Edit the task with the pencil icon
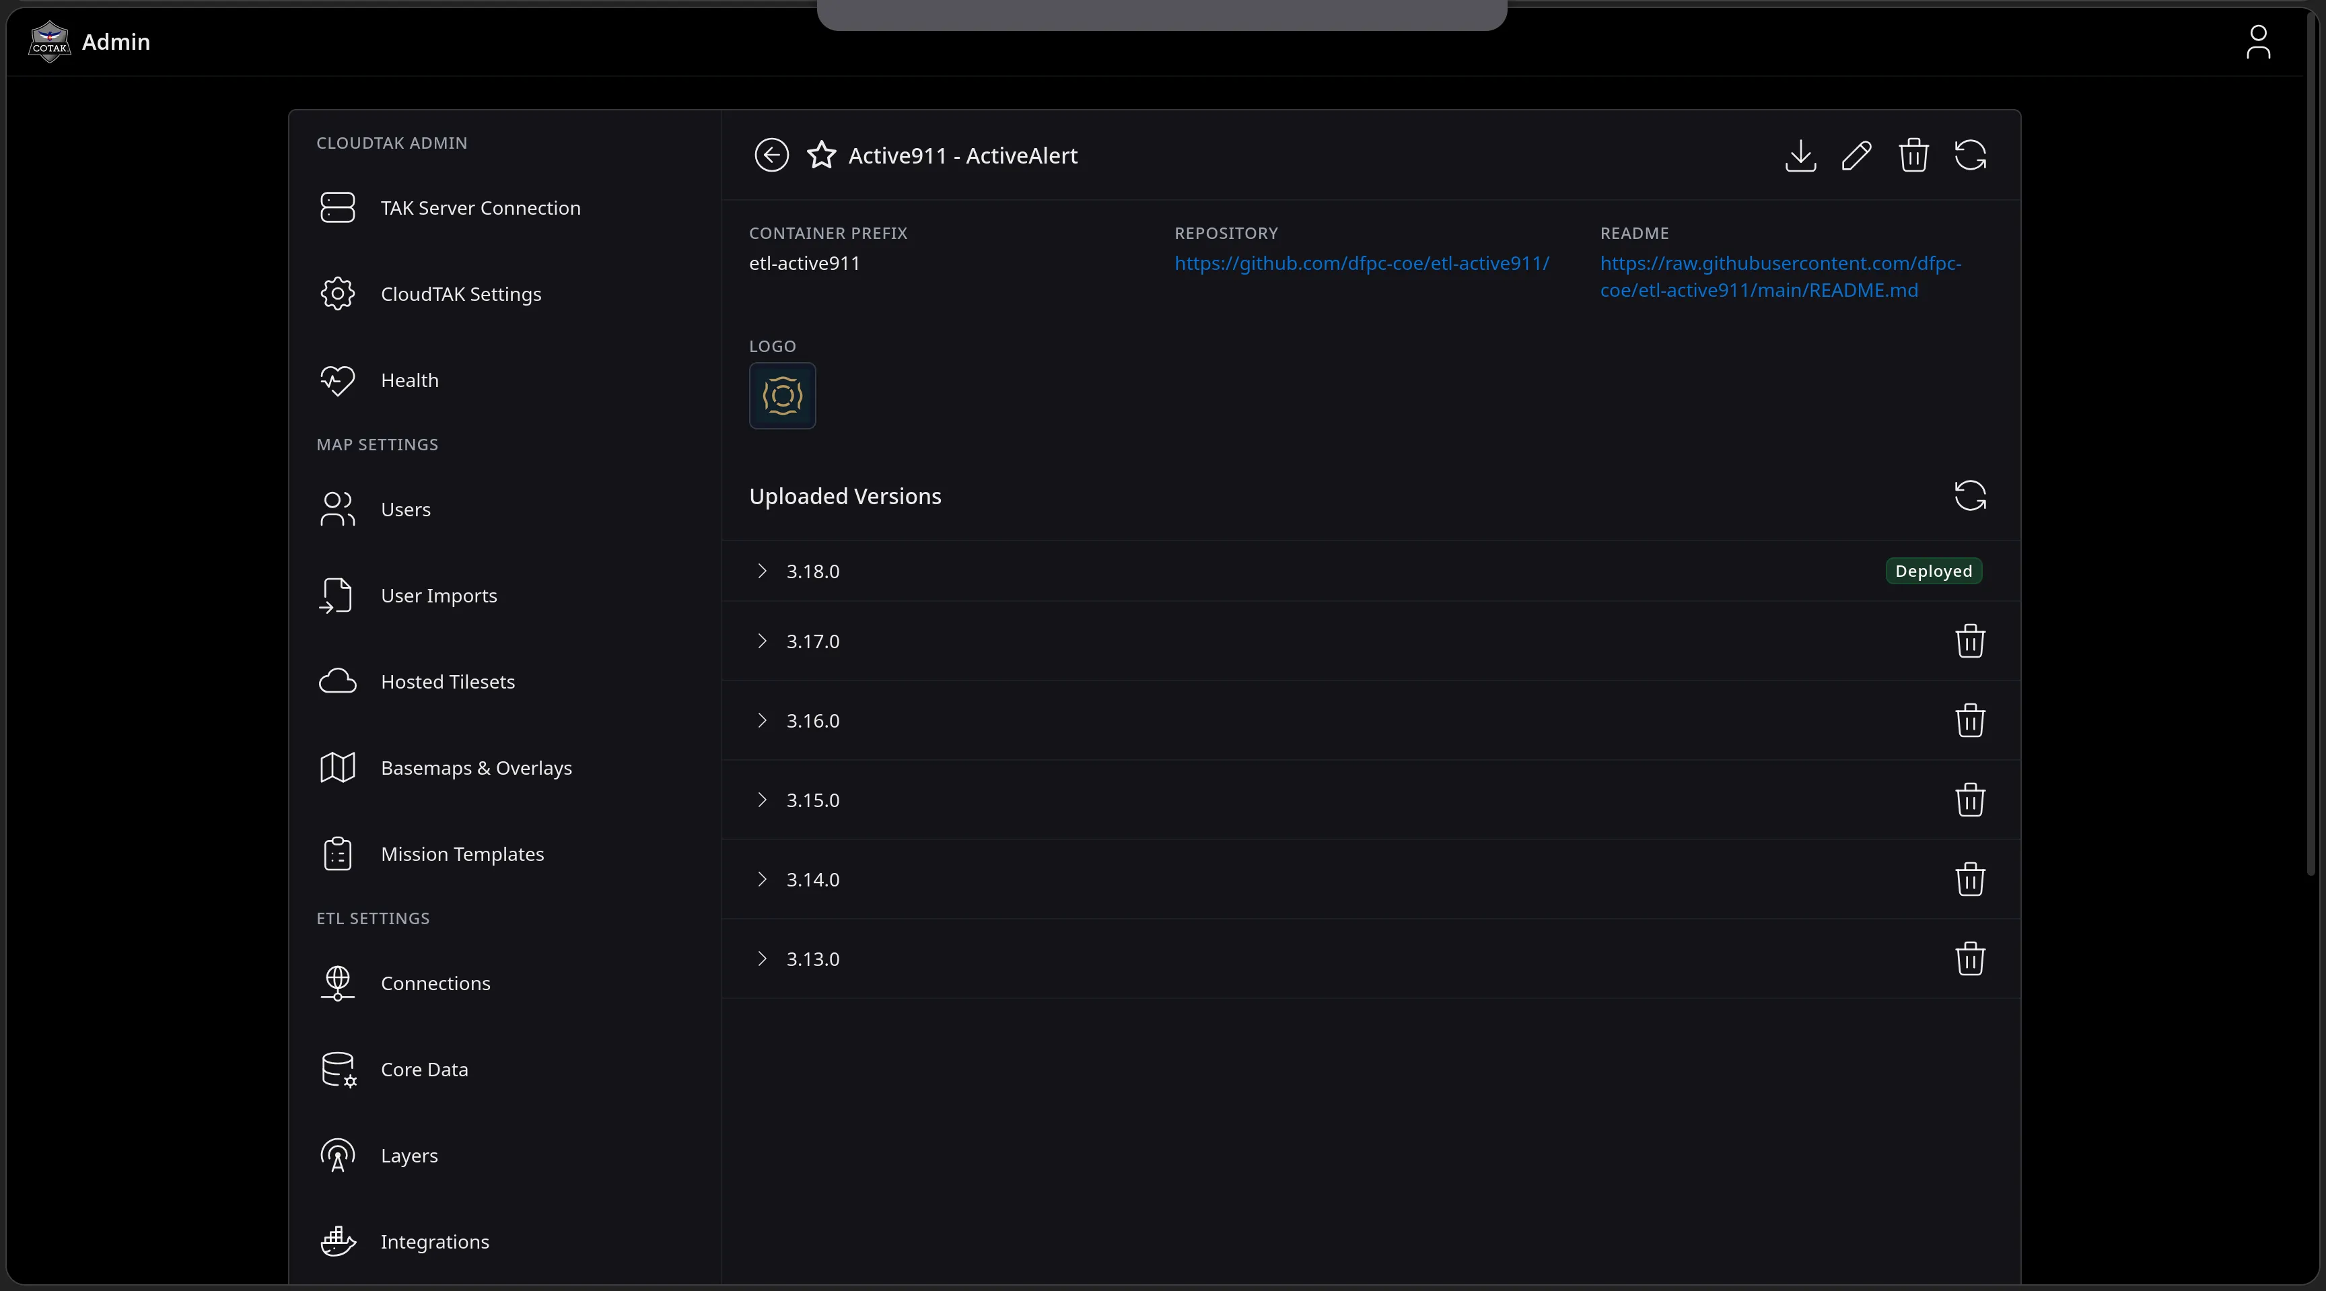 pos(1856,155)
